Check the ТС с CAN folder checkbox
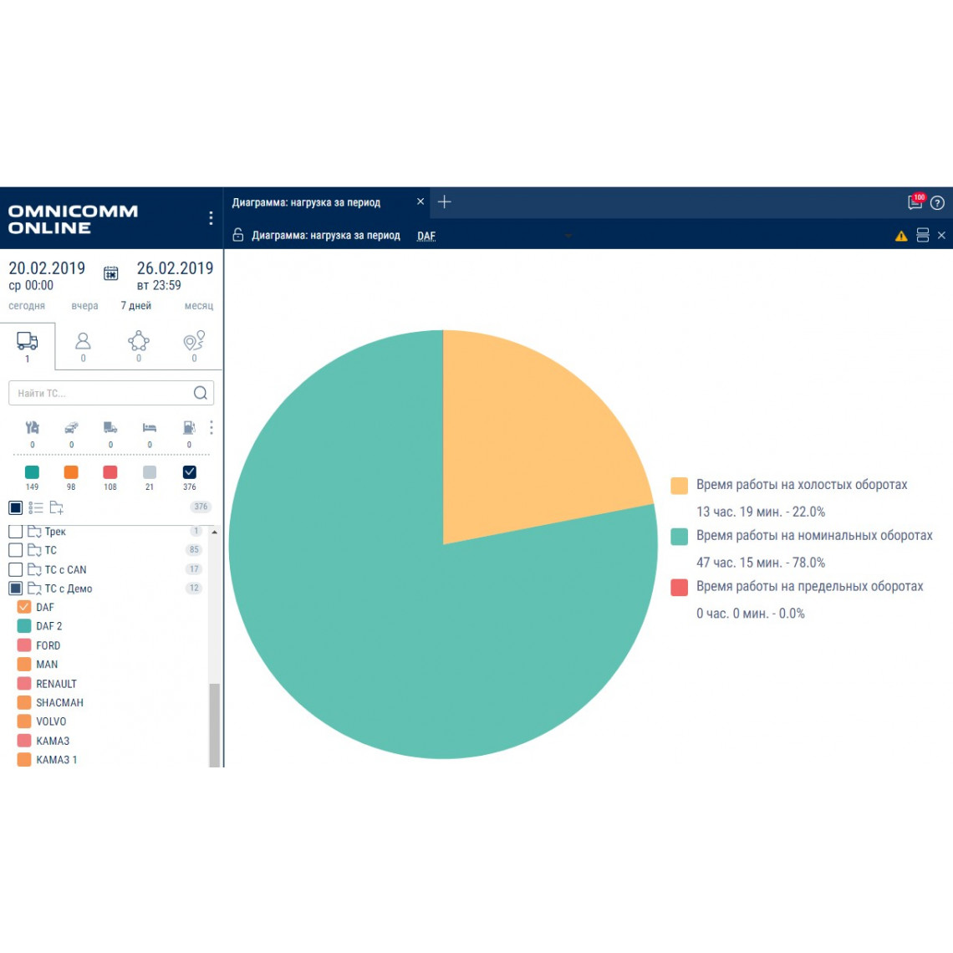The width and height of the screenshot is (953, 953). (15, 569)
